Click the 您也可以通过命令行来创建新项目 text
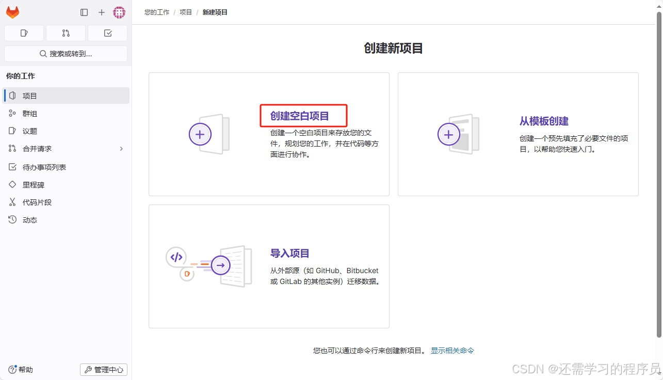This screenshot has height=380, width=663. [369, 351]
